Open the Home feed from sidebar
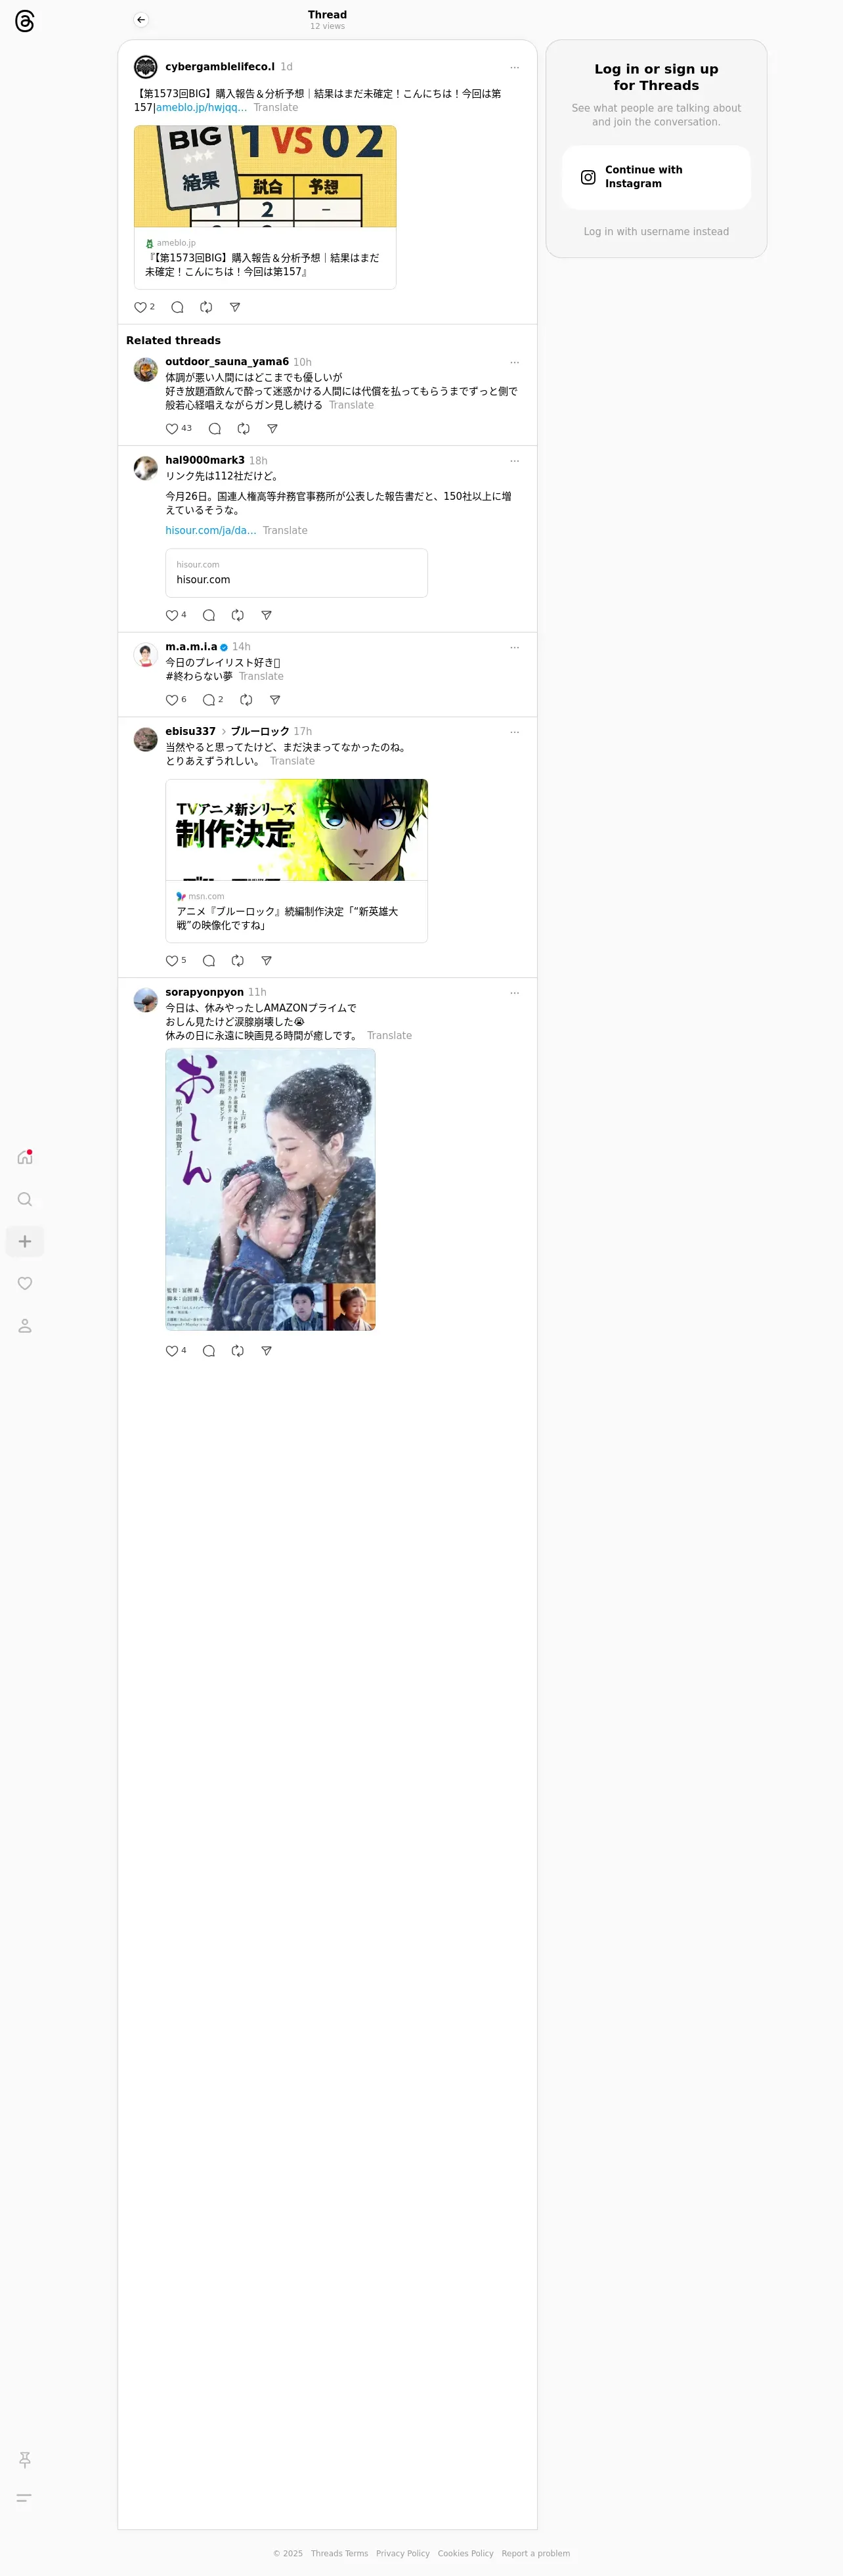The image size is (843, 2576). (25, 1157)
